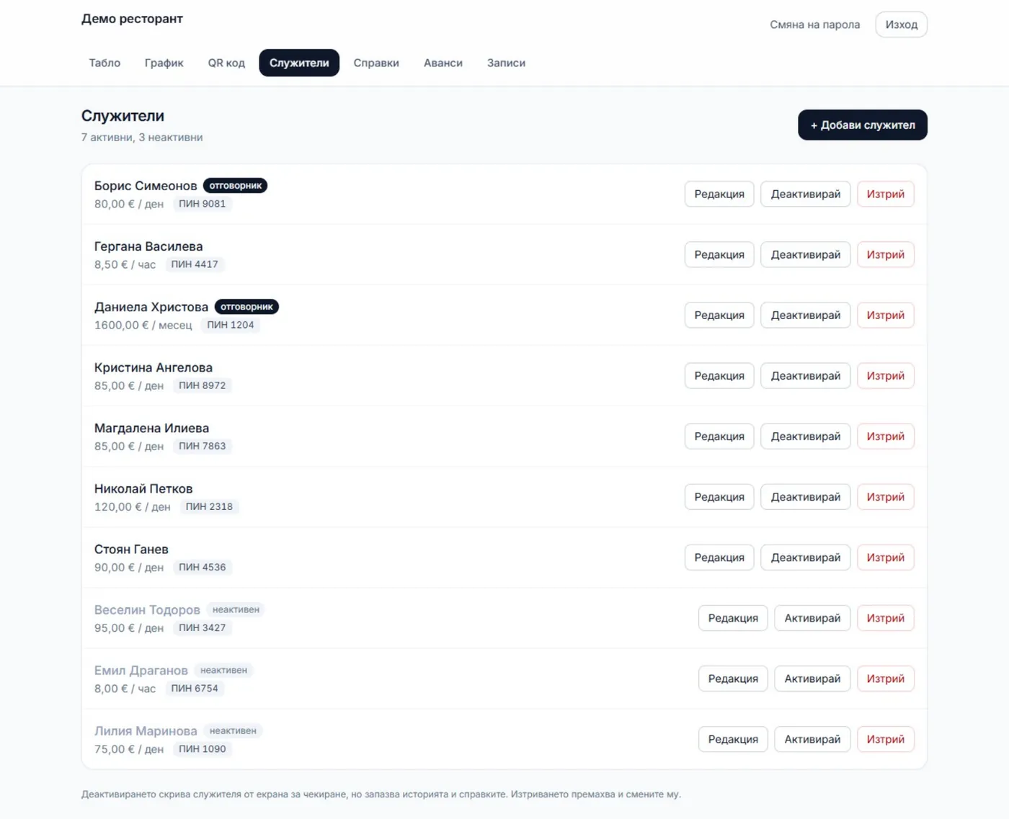Open the Аванси tab
The width and height of the screenshot is (1009, 819).
click(443, 63)
